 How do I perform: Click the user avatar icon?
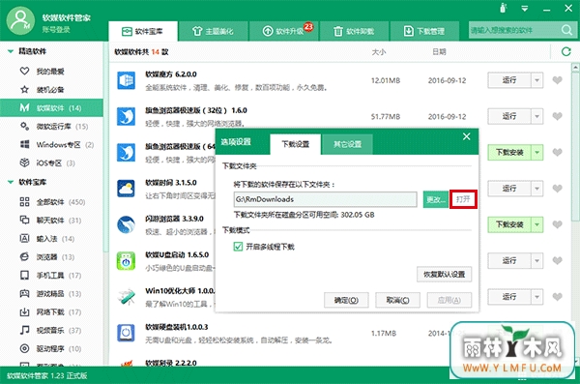coord(20,20)
